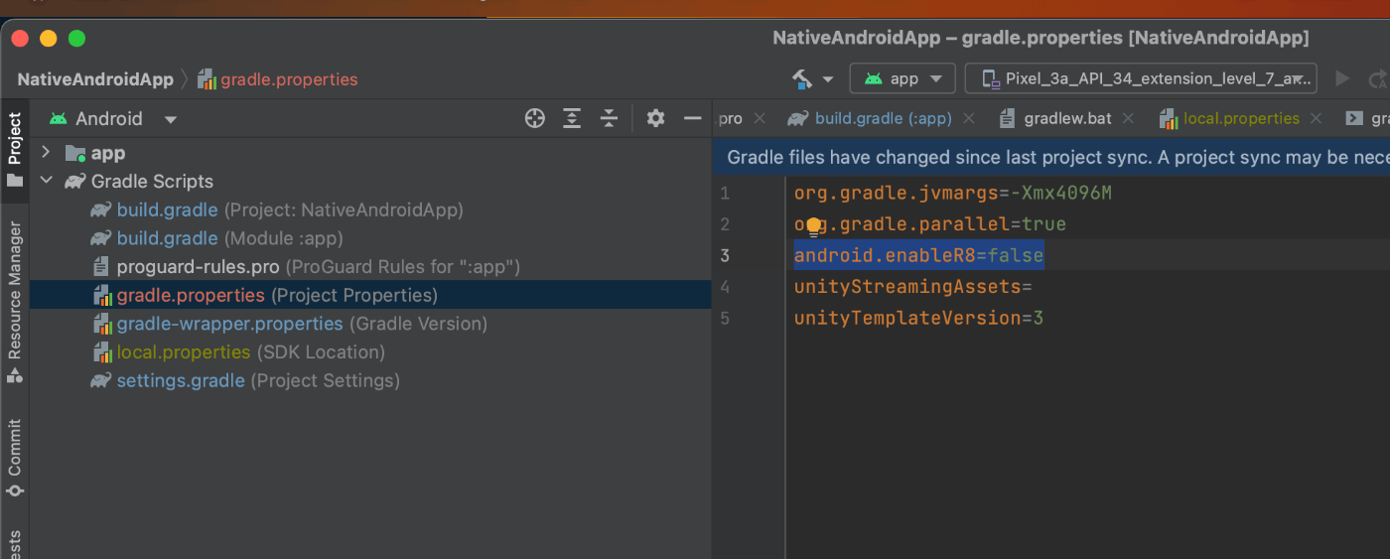Screen dimensions: 1390x559
Task: Switch to local.properties tab
Action: 1241,118
